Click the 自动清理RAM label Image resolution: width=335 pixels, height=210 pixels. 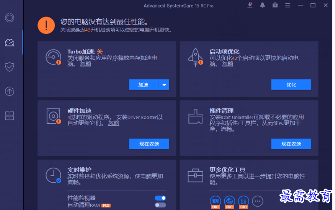[x=84, y=205]
